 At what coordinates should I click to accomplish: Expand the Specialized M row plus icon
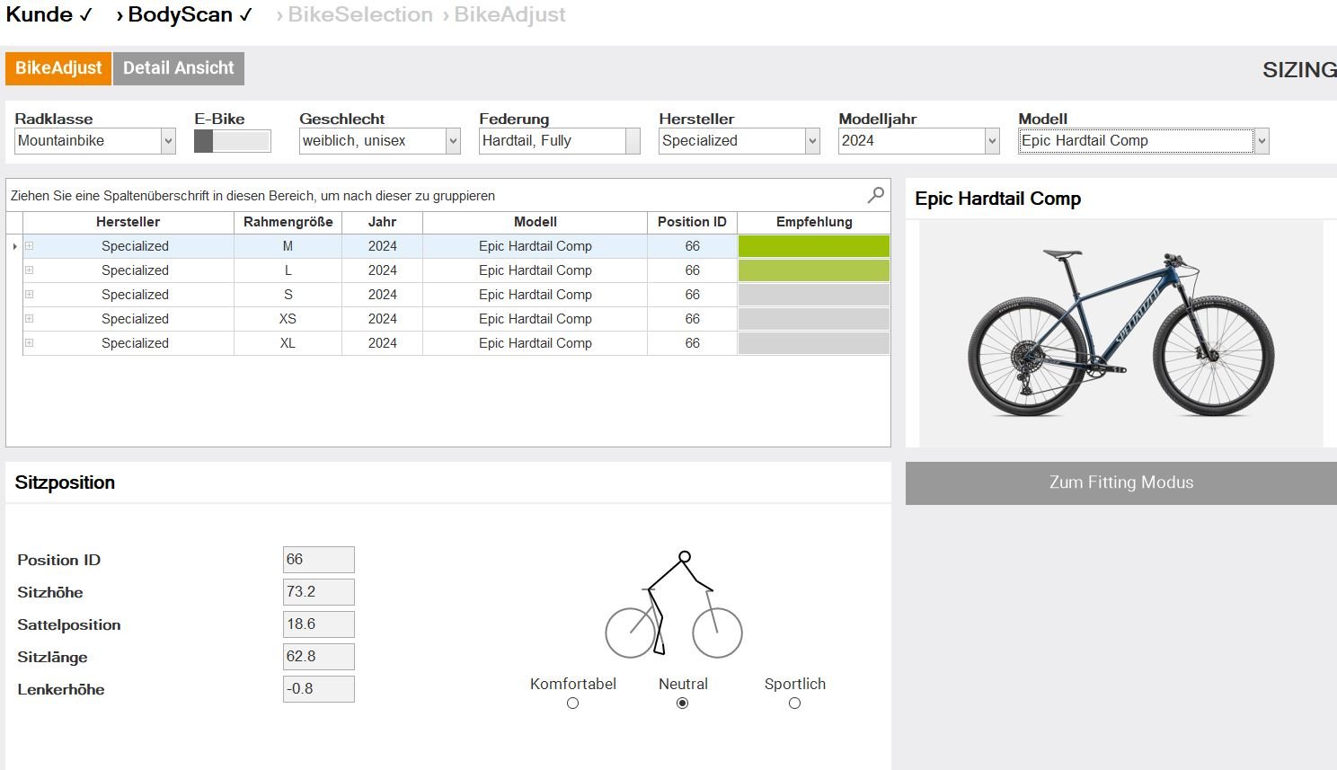point(30,246)
